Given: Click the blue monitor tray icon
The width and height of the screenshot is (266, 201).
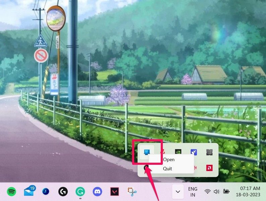Looking at the screenshot, I should click(x=146, y=152).
